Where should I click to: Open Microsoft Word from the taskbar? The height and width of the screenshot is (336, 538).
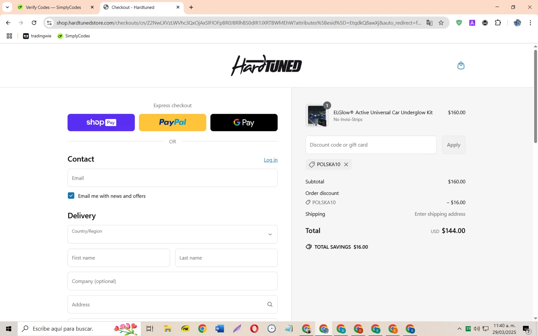click(220, 329)
